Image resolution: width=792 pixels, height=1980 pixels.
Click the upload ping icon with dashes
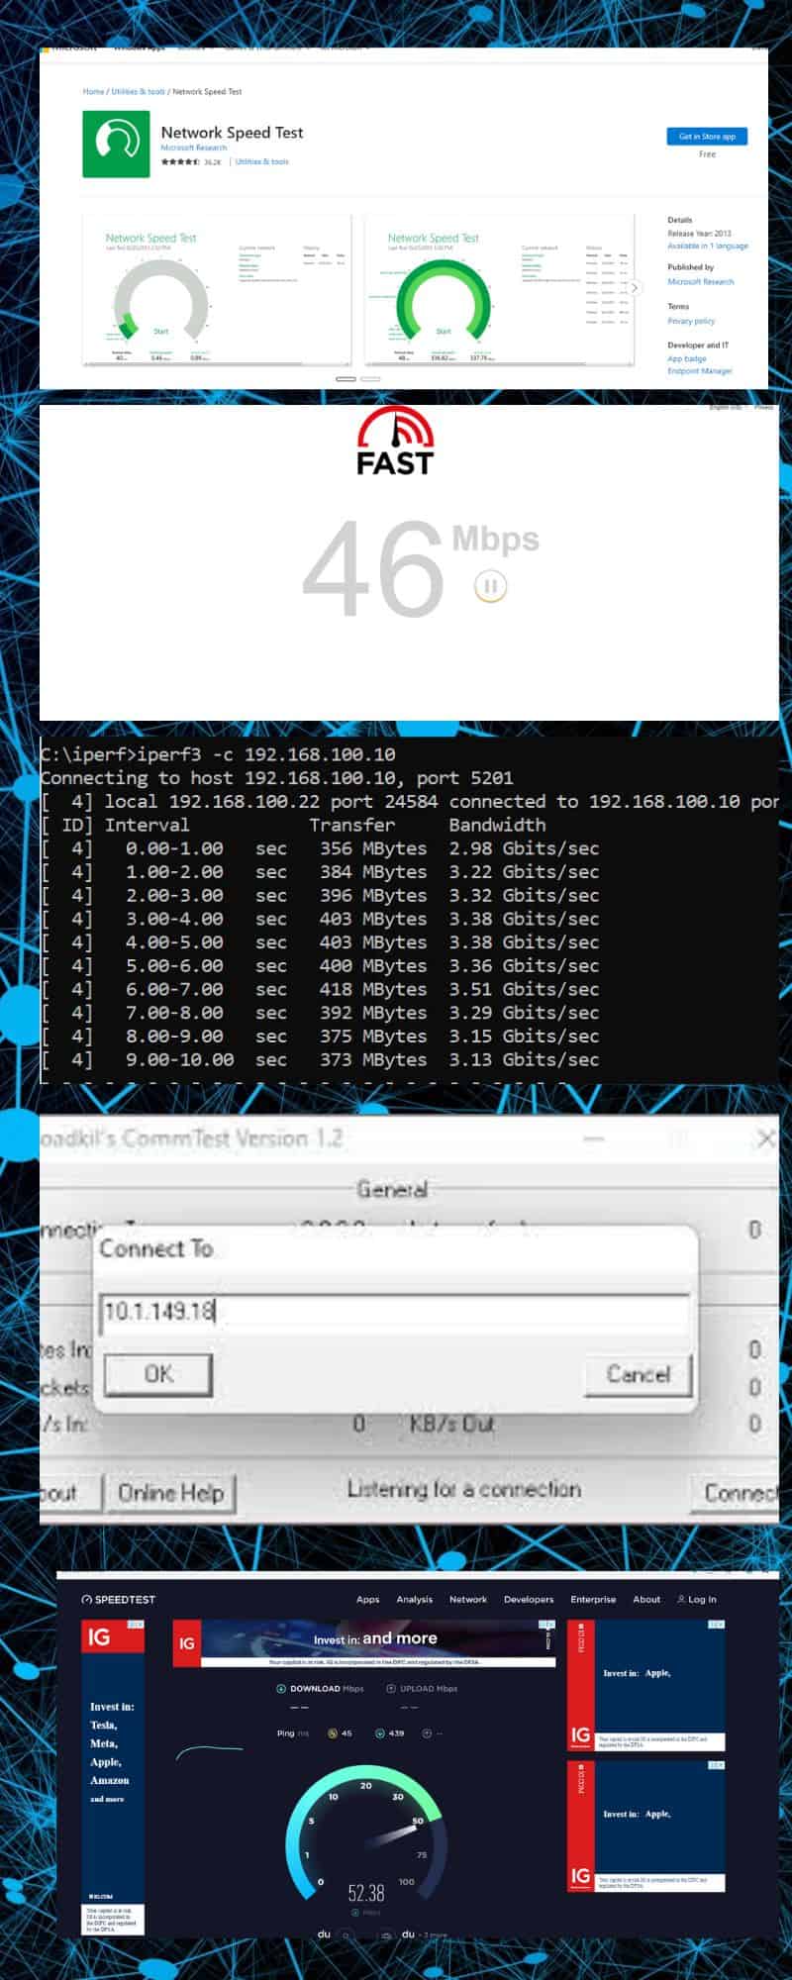click(427, 1733)
